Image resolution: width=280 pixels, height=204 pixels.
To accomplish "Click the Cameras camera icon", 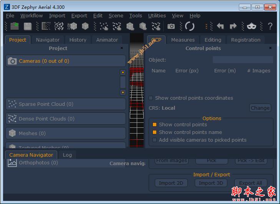I will pos(12,61).
